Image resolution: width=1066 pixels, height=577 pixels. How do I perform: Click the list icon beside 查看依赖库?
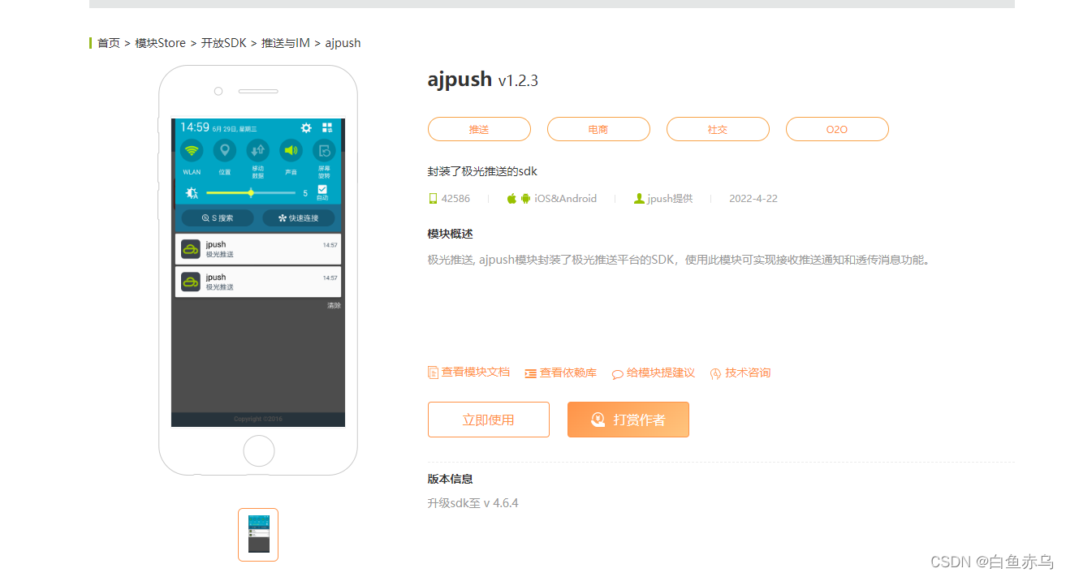point(530,373)
